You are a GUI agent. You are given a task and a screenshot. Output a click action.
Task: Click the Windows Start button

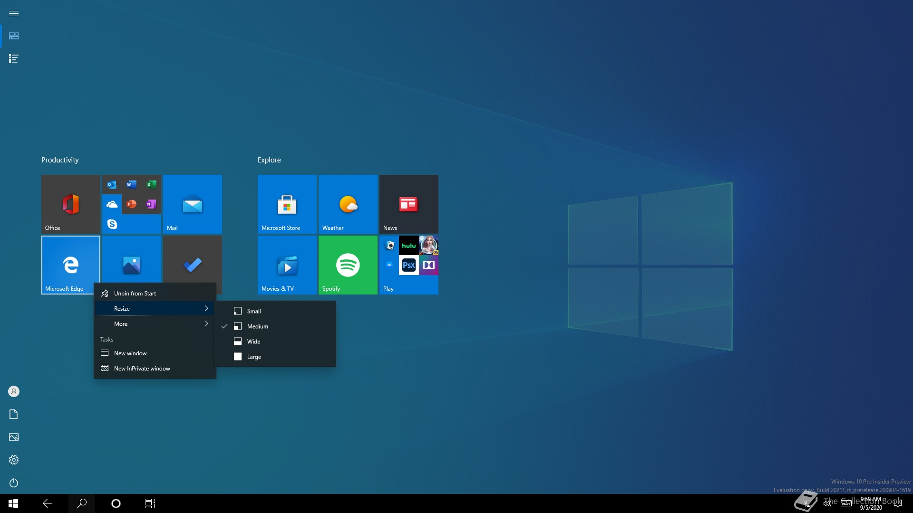click(x=13, y=503)
